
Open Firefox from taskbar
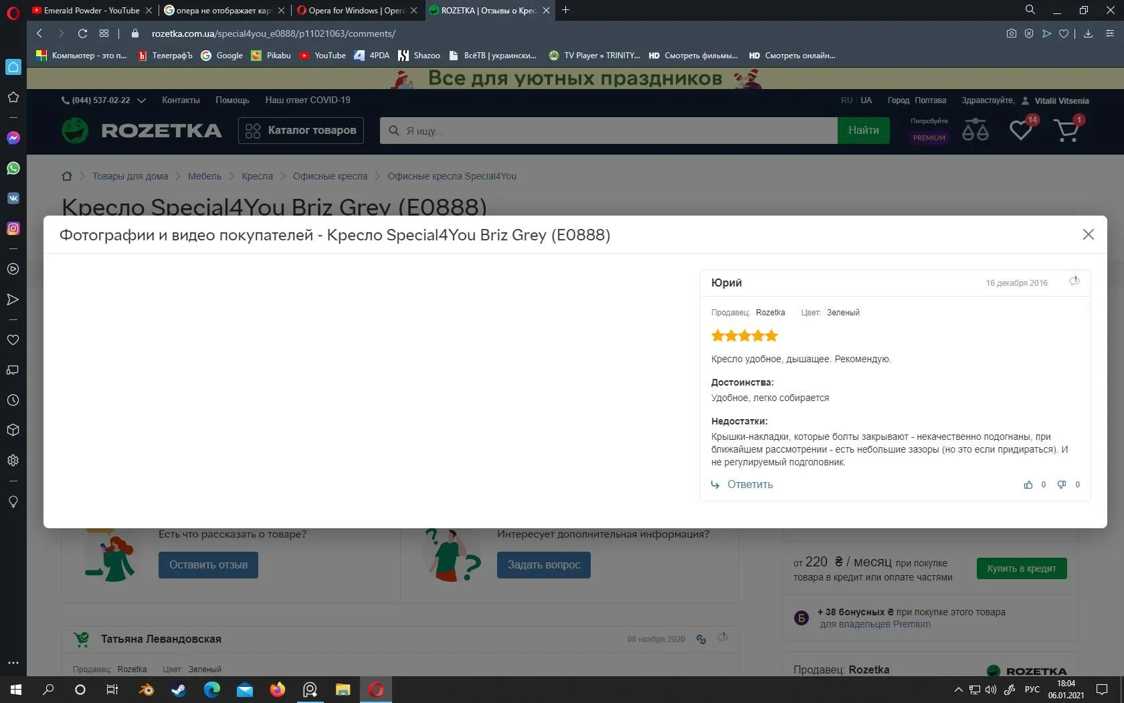point(277,690)
